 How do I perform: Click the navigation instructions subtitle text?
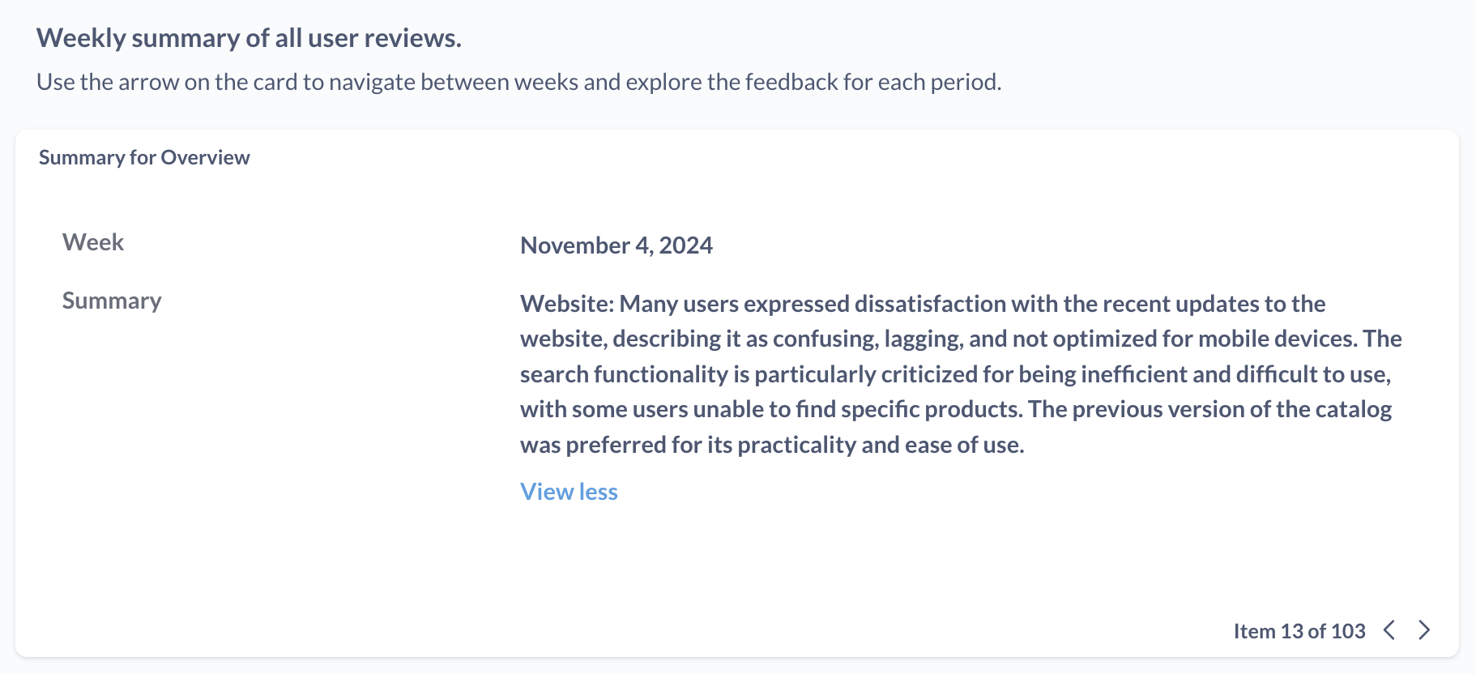(x=519, y=81)
